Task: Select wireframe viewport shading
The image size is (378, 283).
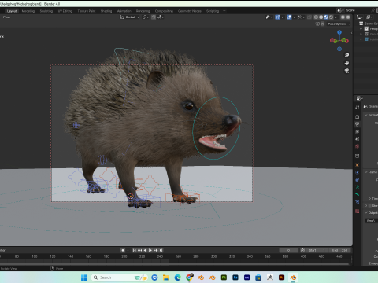Action: 316,17
